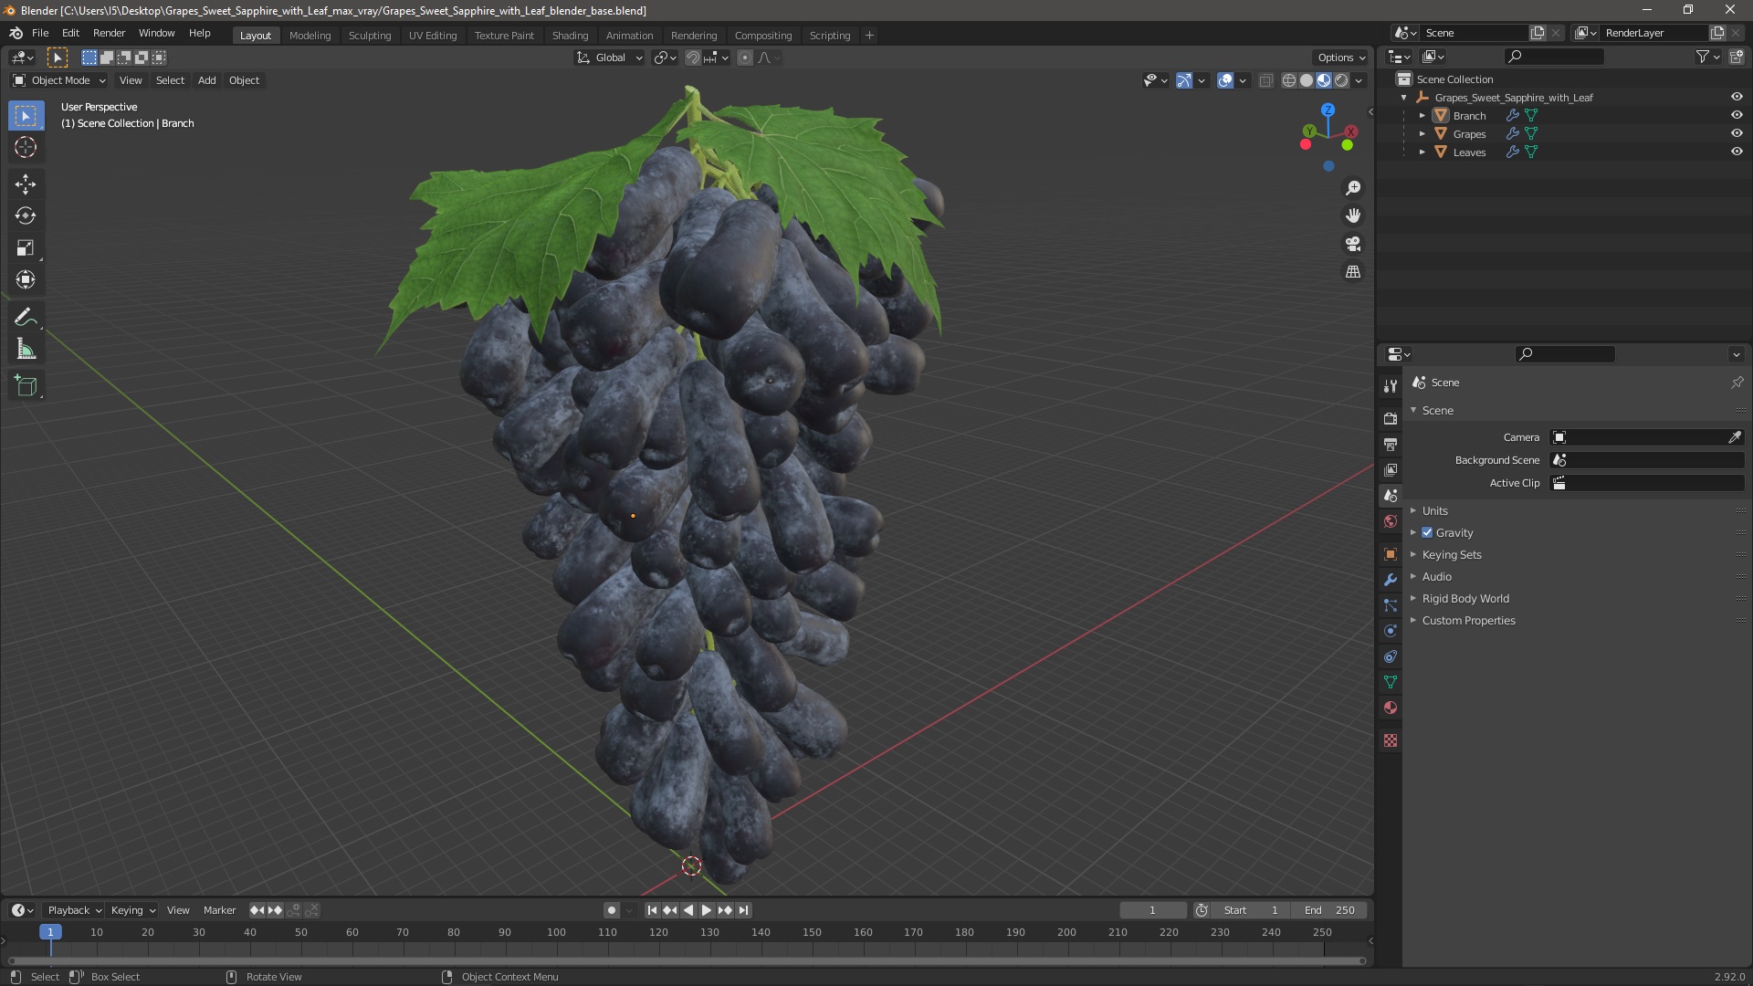Open the viewport Options dropdown
Image resolution: width=1753 pixels, height=986 pixels.
click(x=1341, y=58)
